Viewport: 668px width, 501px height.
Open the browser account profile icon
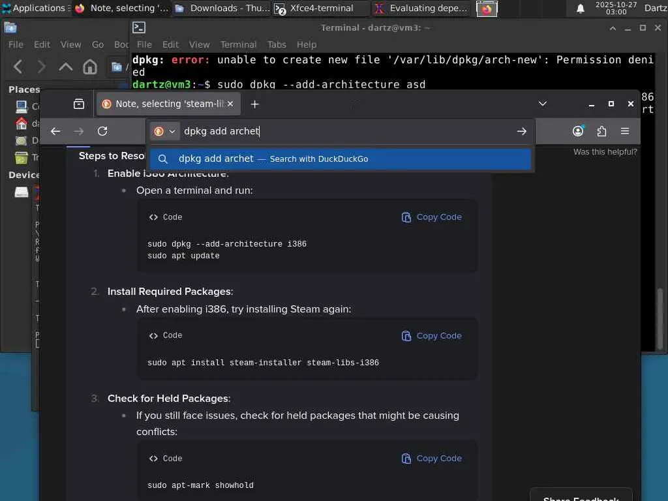[578, 131]
